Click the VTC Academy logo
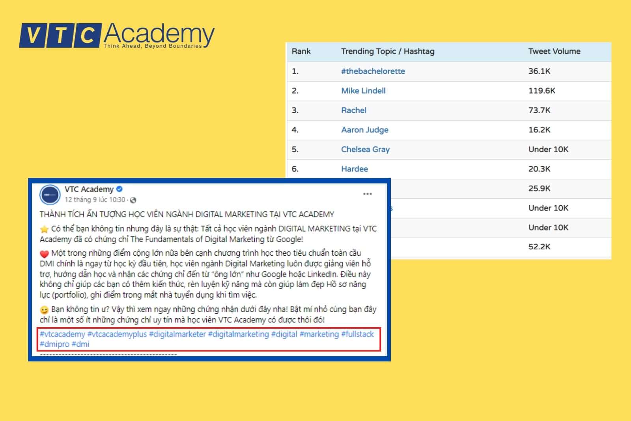Viewport: 631px width, 421px height. (117, 36)
